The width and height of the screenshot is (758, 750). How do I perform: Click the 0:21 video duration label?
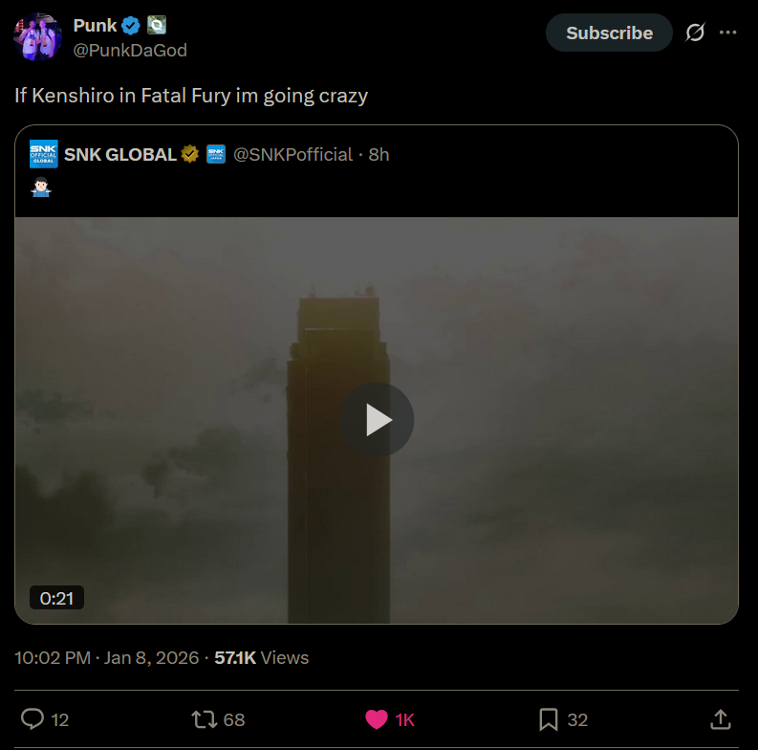tap(56, 598)
